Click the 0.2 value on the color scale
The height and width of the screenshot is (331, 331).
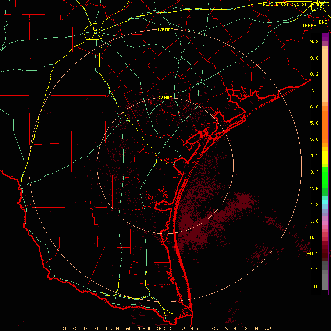coord(314,238)
